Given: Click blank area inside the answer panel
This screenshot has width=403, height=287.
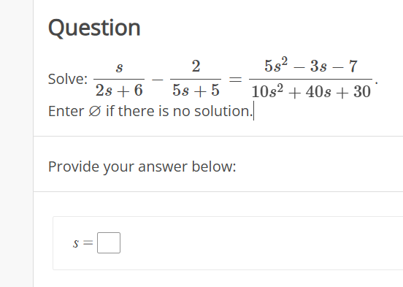Looking at the screenshot, I should [x=257, y=243].
